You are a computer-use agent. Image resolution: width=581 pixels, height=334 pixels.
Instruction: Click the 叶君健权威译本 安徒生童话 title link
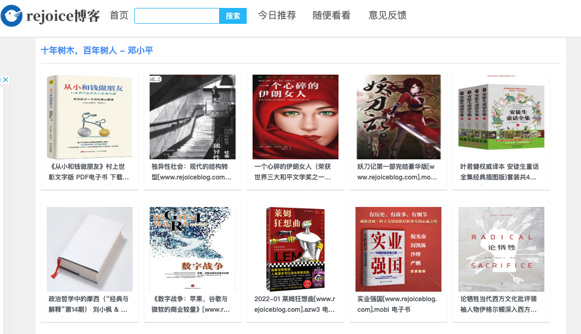[x=499, y=172]
